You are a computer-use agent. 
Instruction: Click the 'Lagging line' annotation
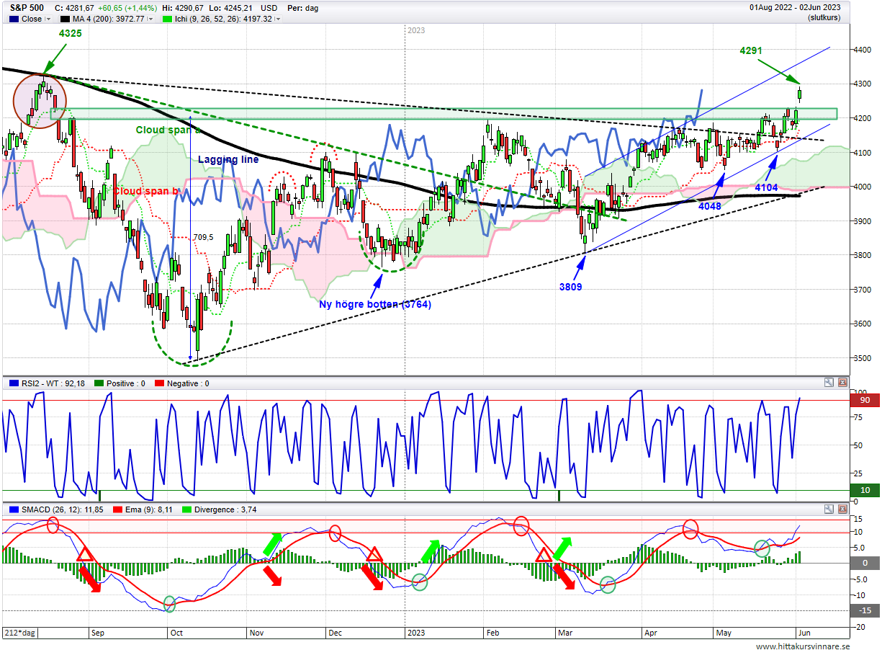[228, 159]
